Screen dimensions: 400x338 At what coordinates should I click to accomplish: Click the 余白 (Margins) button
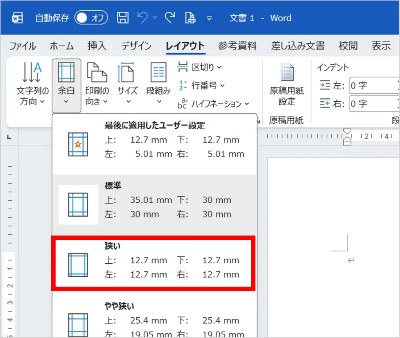click(x=66, y=86)
